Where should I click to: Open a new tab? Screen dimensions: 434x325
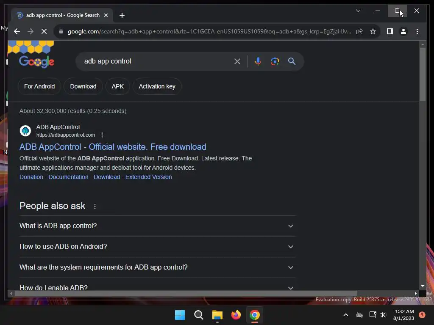[122, 15]
